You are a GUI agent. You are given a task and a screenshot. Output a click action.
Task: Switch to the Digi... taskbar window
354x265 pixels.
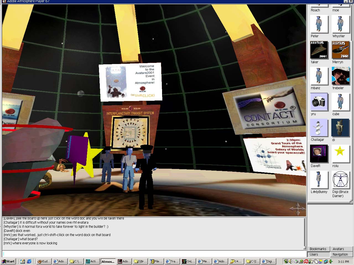269,261
